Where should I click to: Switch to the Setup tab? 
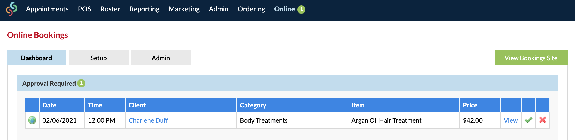[x=99, y=58]
